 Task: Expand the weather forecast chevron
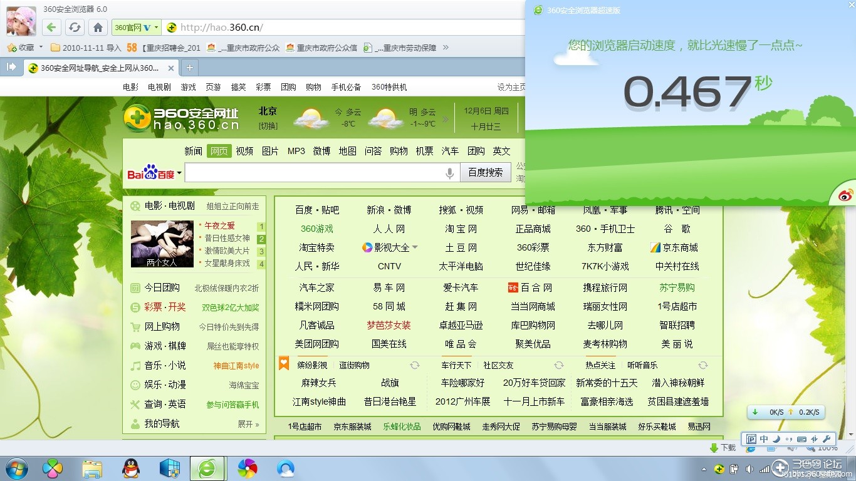[446, 119]
